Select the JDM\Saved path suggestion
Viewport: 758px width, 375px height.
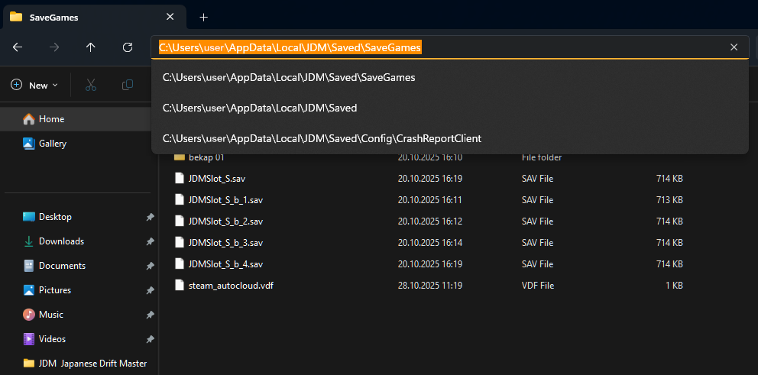tap(260, 108)
